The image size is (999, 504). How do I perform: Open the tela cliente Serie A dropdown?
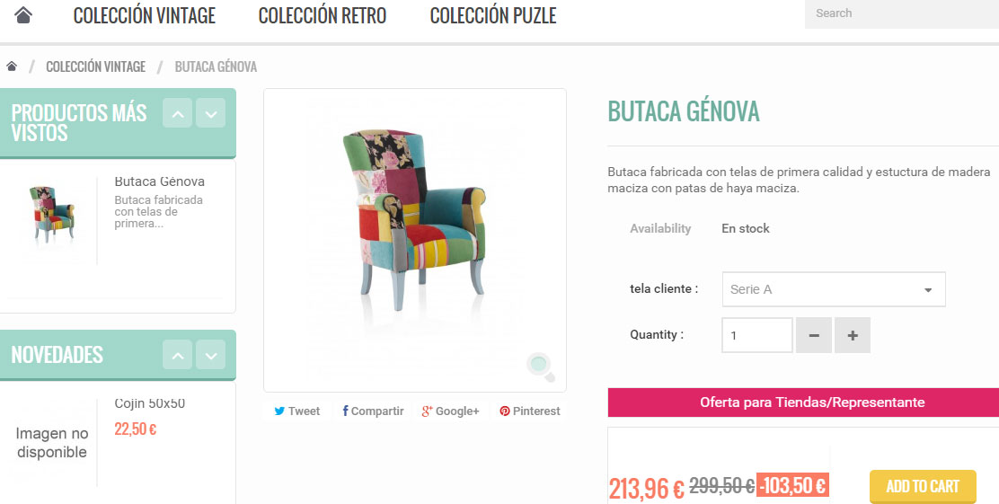click(x=834, y=289)
